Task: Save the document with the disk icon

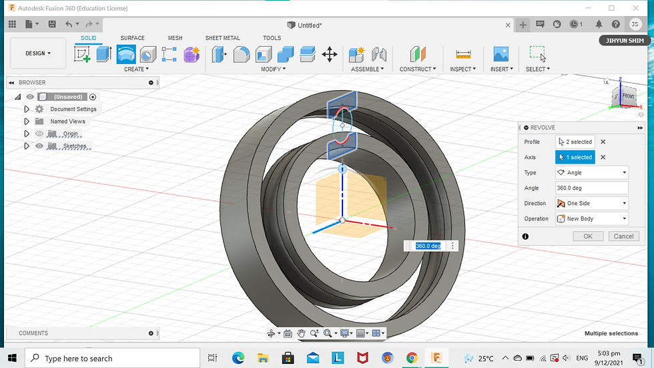Action: pyautogui.click(x=52, y=24)
